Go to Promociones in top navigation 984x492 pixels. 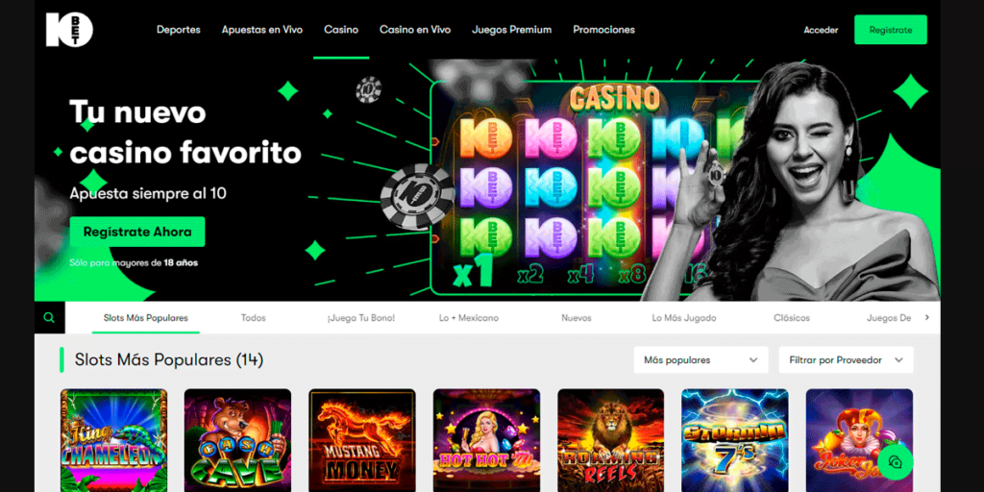click(x=603, y=30)
